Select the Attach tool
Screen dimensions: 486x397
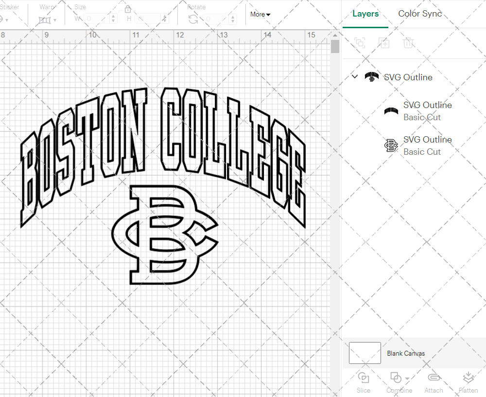434,383
